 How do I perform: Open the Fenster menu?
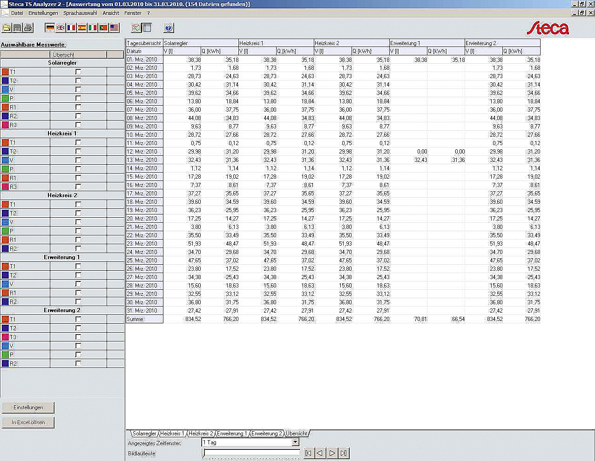(133, 13)
